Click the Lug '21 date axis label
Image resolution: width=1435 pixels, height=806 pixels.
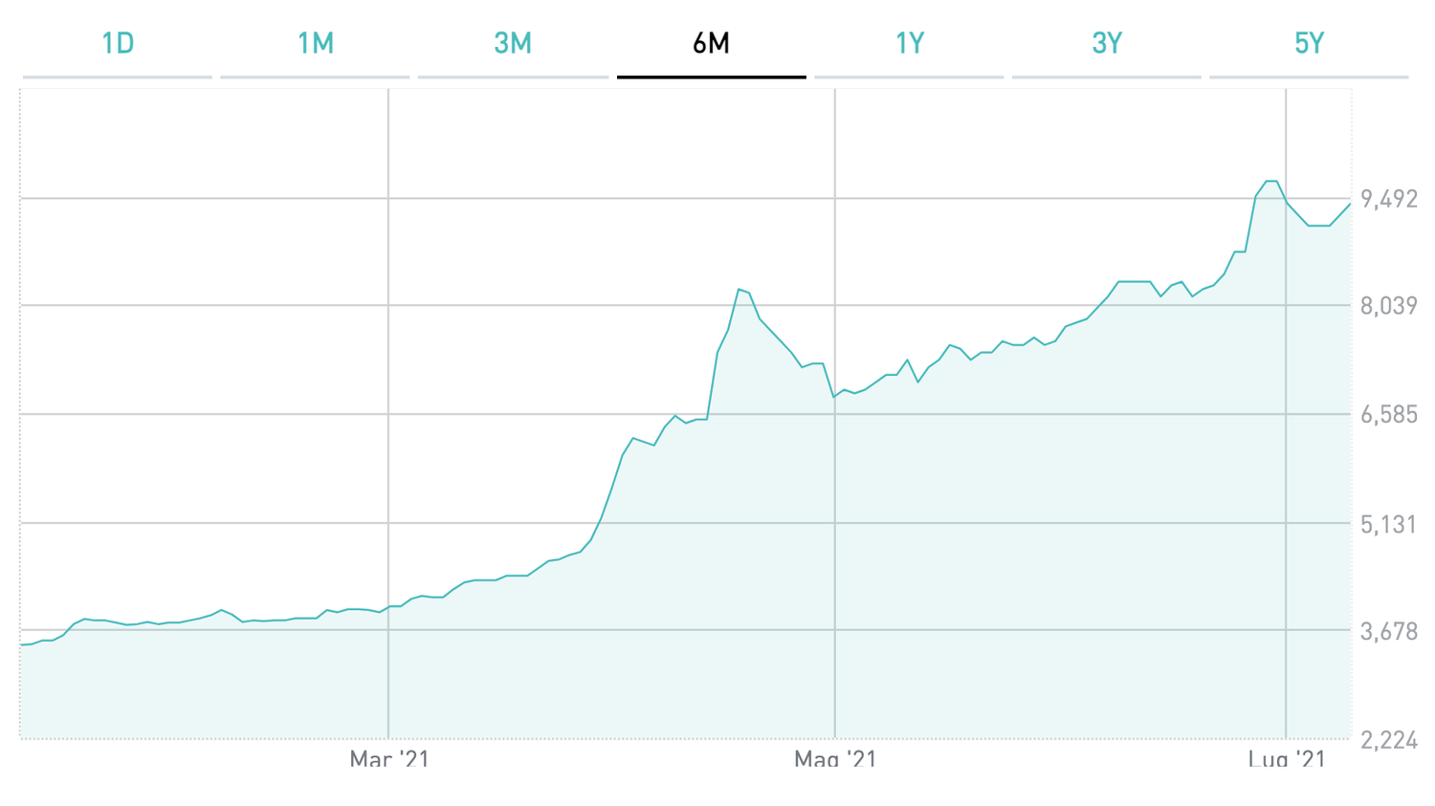tap(1287, 759)
